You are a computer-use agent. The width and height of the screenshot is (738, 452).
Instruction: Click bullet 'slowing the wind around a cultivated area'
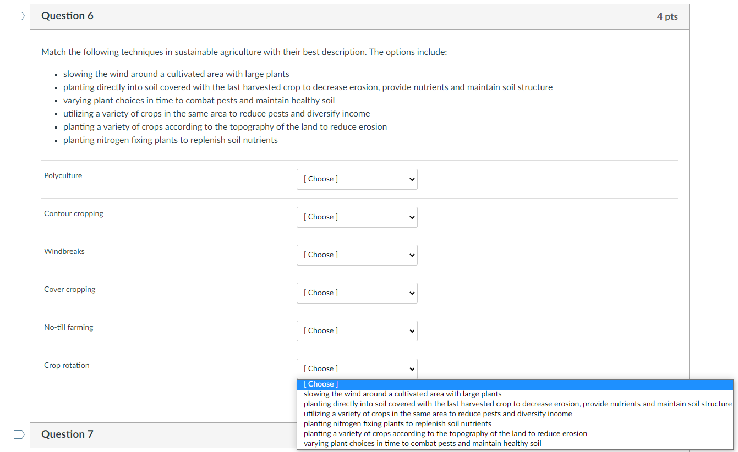[176, 74]
